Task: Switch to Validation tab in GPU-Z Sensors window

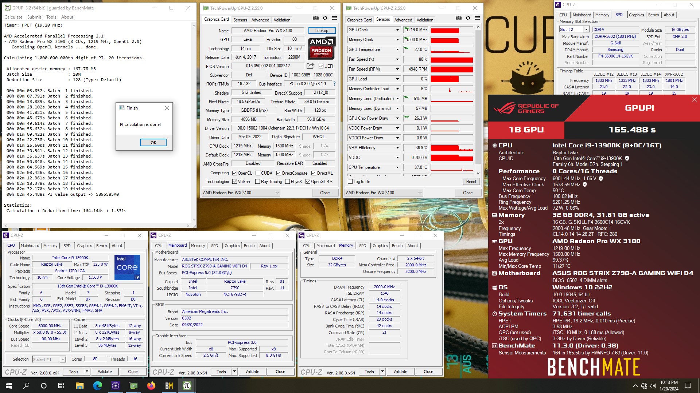Action: click(425, 20)
